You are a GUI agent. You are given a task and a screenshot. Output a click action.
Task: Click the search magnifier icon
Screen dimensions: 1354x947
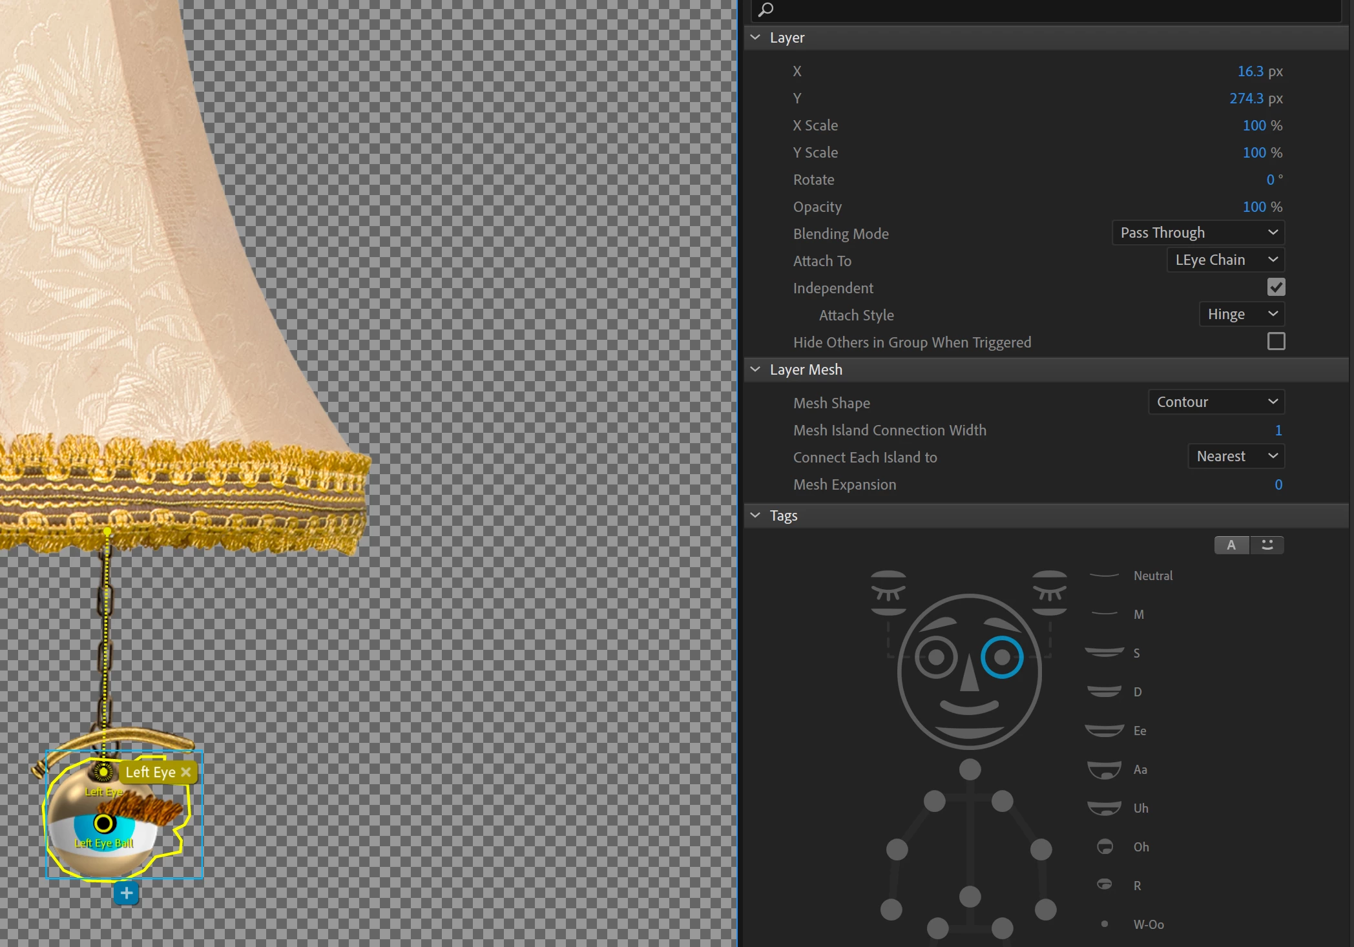tap(766, 9)
